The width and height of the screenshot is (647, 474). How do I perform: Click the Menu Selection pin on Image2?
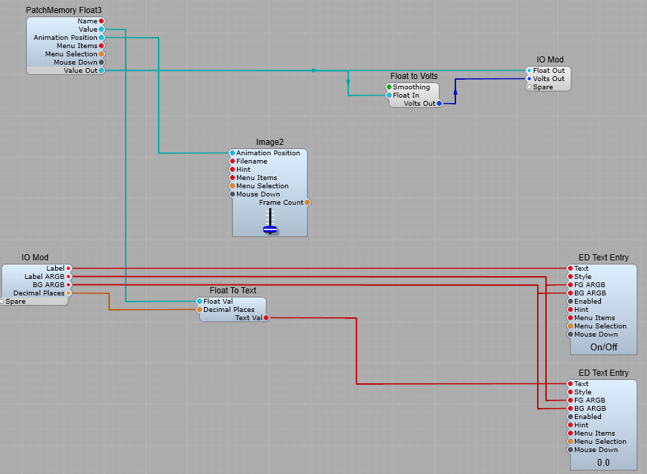[x=232, y=186]
